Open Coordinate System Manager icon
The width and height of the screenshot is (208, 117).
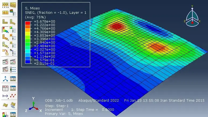[x=13, y=79]
